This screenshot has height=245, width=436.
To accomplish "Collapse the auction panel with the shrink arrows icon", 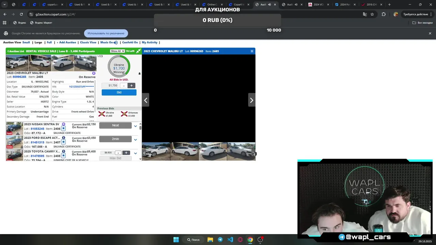I will 138,51.
